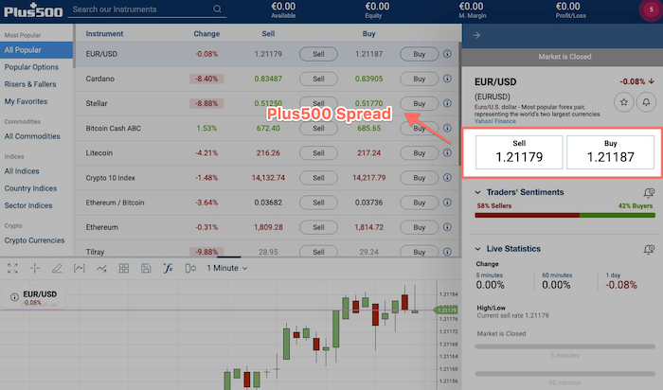Select All Popular category

point(36,50)
